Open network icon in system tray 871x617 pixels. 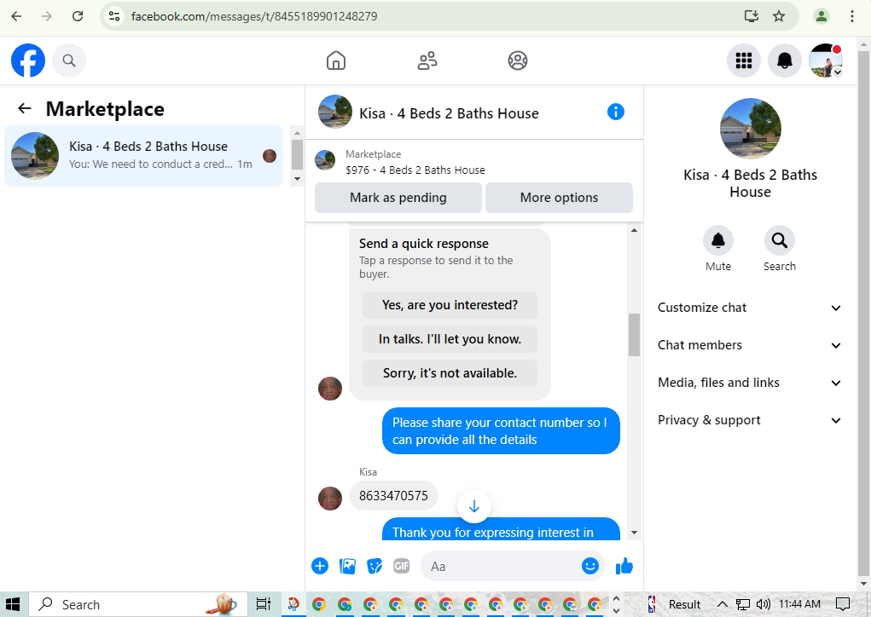743,604
